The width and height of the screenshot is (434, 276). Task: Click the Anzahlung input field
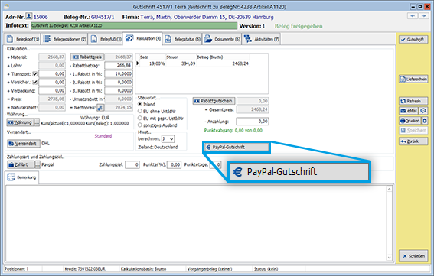coord(252,121)
